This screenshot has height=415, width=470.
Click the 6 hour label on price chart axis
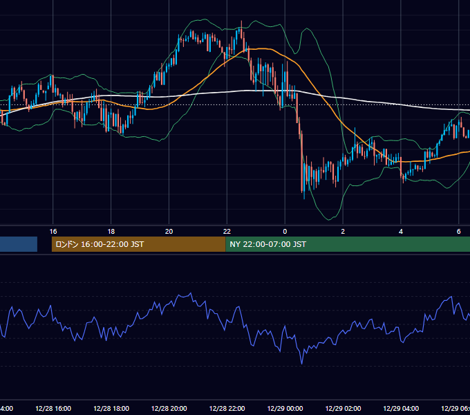pos(459,232)
